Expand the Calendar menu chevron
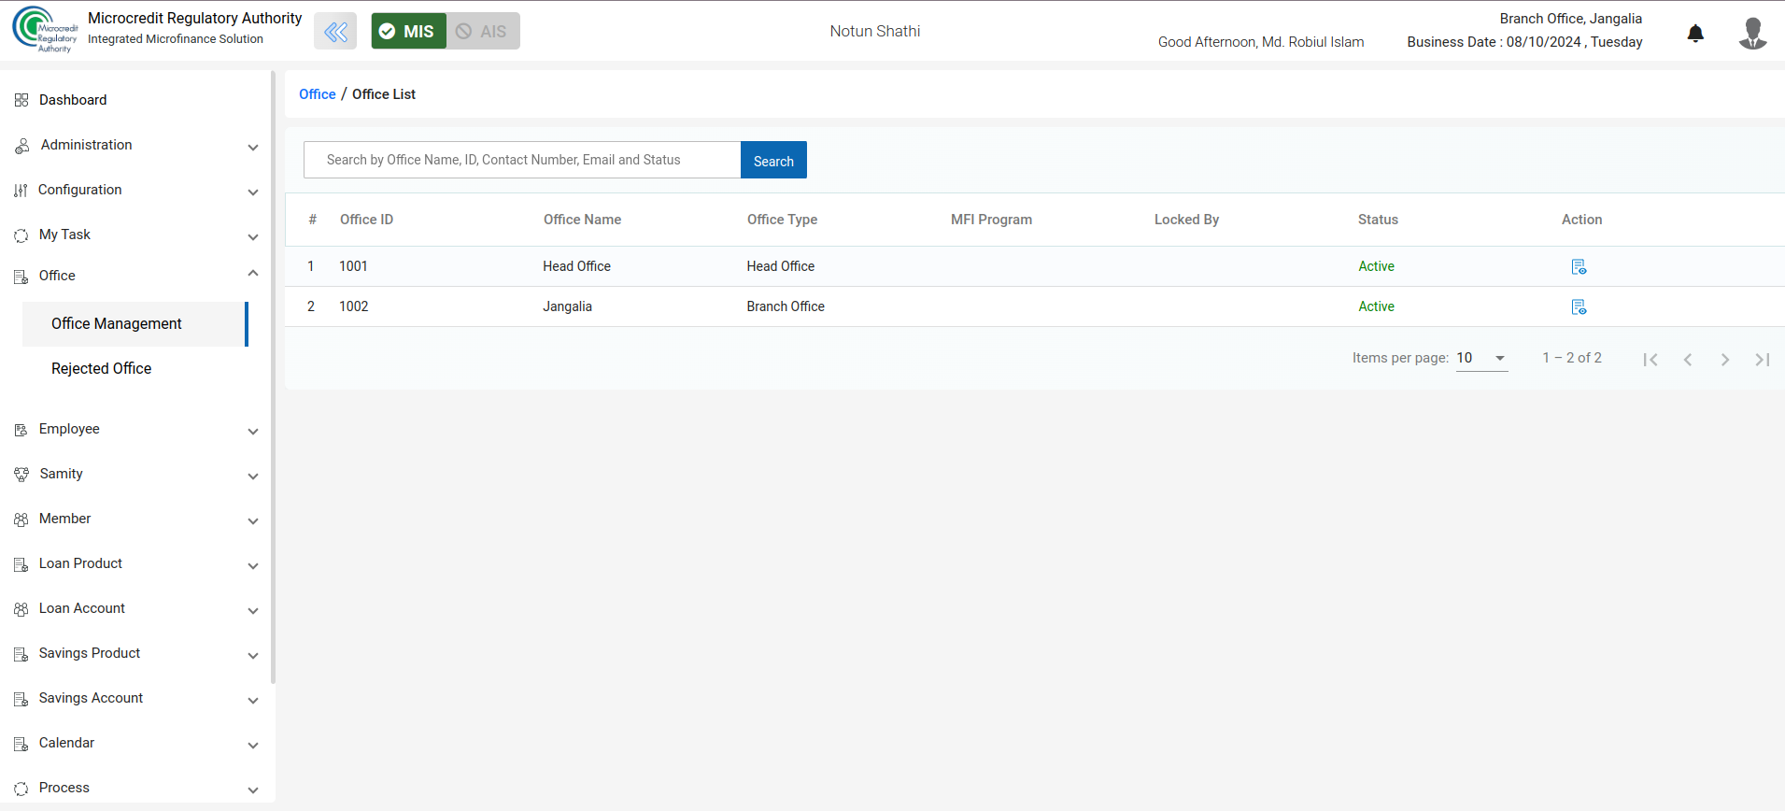Viewport: 1785px width, 811px height. [x=253, y=746]
